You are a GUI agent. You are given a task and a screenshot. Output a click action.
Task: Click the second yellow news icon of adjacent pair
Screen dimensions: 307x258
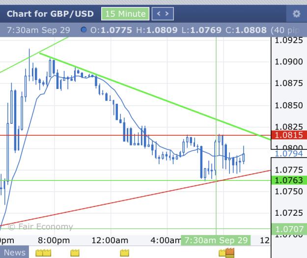[47, 253]
